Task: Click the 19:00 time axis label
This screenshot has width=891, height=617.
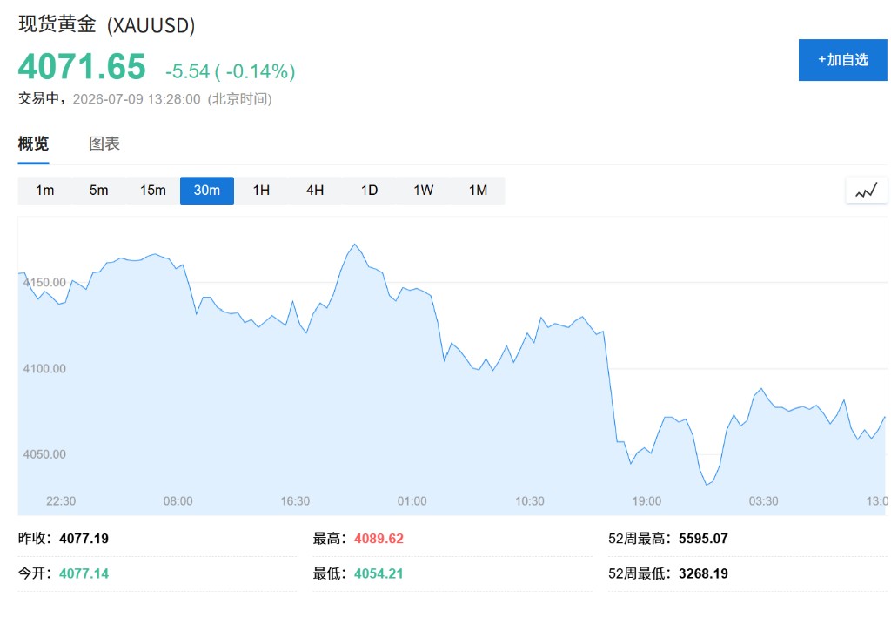Action: (x=646, y=501)
